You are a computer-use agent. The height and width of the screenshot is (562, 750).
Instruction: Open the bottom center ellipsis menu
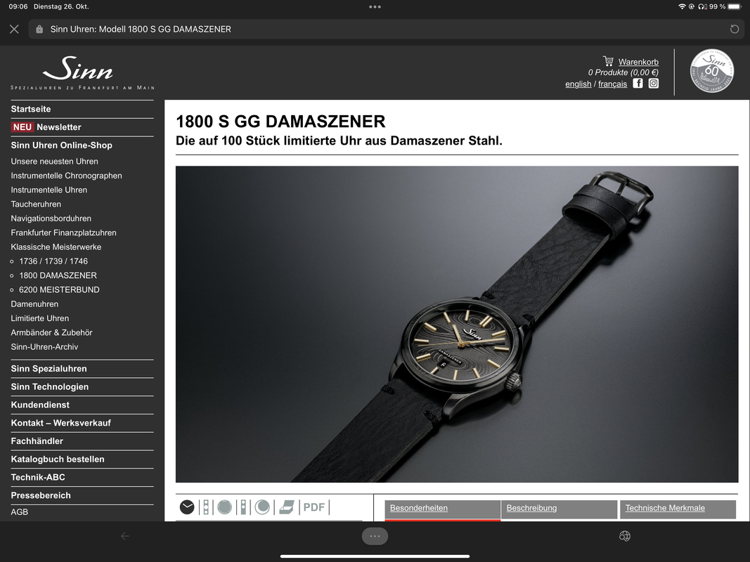click(x=375, y=536)
